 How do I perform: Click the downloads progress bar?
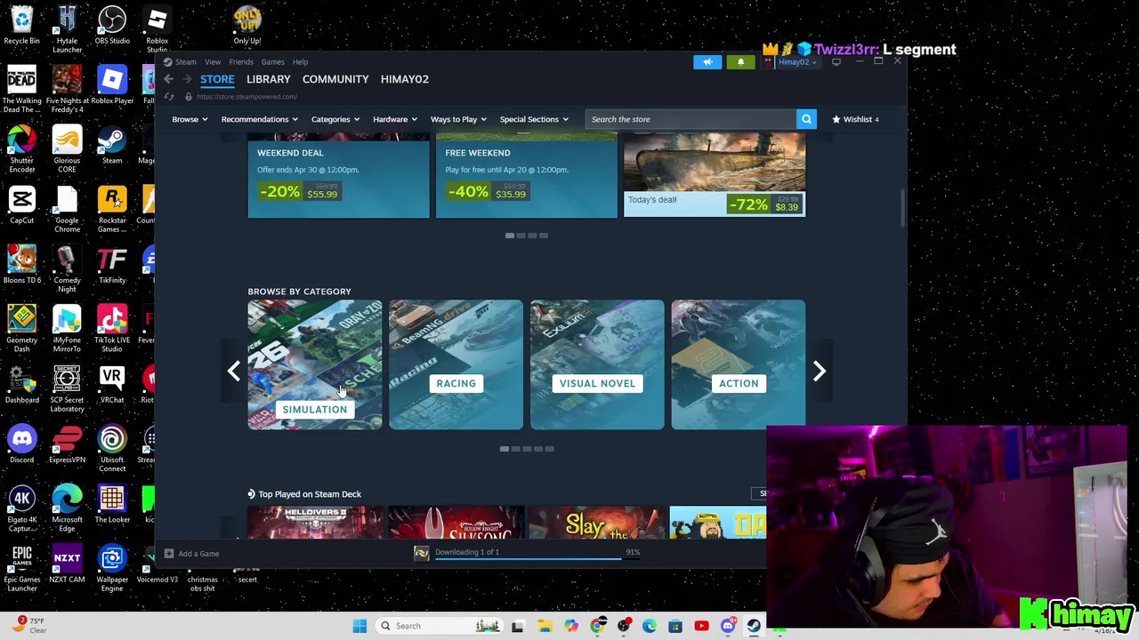tap(529, 558)
